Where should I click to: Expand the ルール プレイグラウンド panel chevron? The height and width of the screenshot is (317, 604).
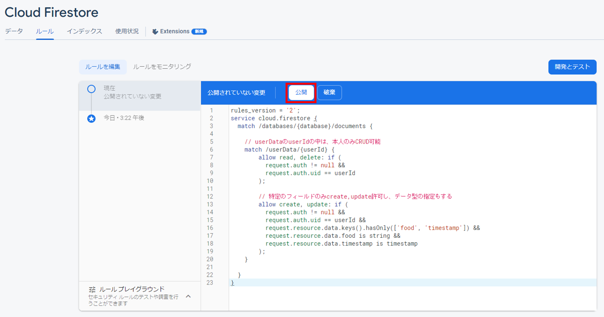[188, 296]
